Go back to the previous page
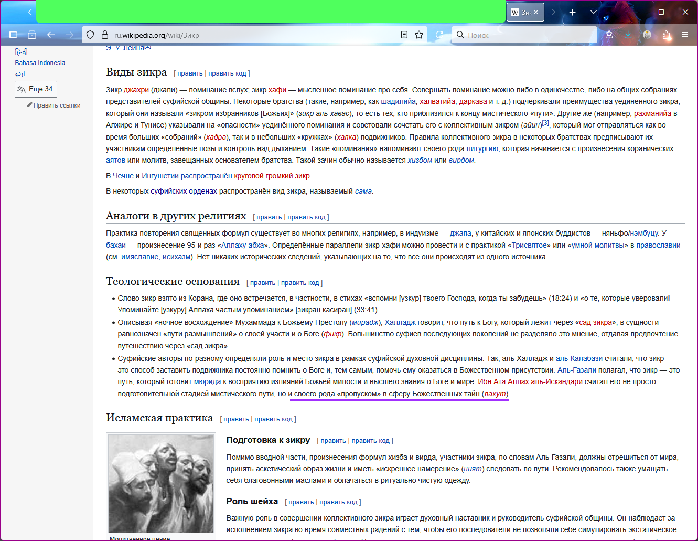698x541 pixels. 51,35
